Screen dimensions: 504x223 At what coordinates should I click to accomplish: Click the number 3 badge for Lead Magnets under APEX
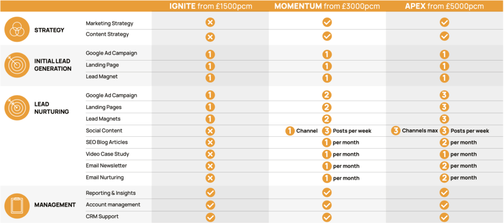click(444, 119)
